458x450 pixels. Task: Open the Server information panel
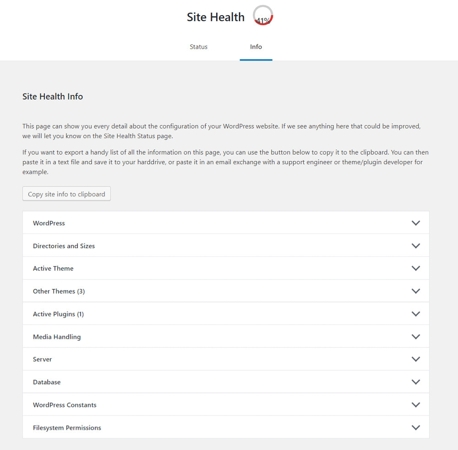226,359
